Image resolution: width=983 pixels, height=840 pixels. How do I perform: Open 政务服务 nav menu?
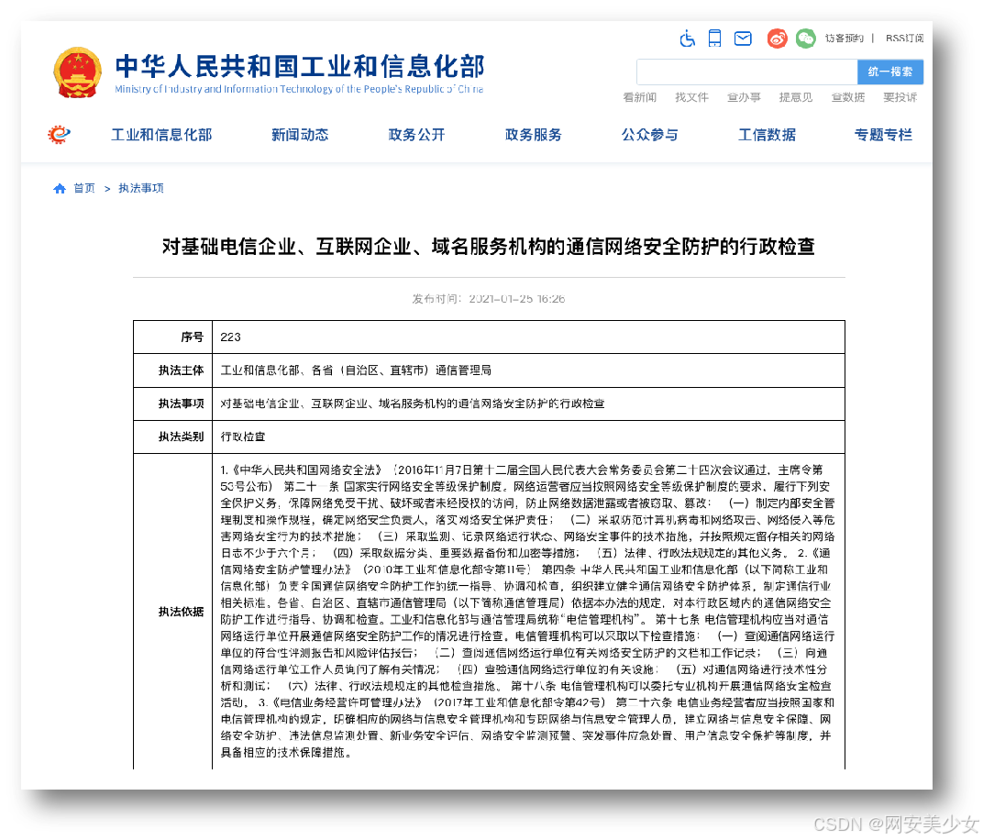(x=533, y=135)
